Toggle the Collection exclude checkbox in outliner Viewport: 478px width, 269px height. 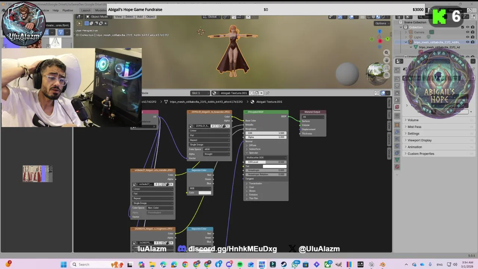(462, 27)
